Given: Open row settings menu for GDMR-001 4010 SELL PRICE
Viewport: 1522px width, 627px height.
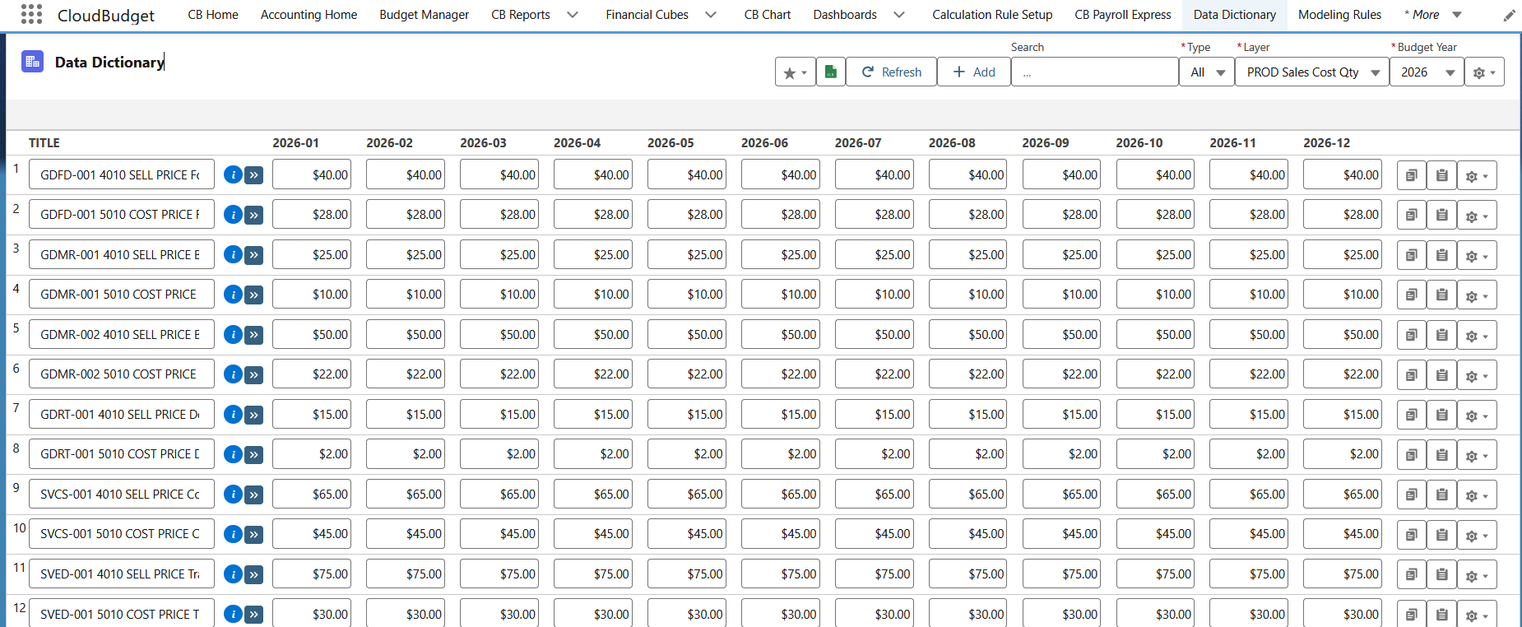Looking at the screenshot, I should coord(1477,255).
